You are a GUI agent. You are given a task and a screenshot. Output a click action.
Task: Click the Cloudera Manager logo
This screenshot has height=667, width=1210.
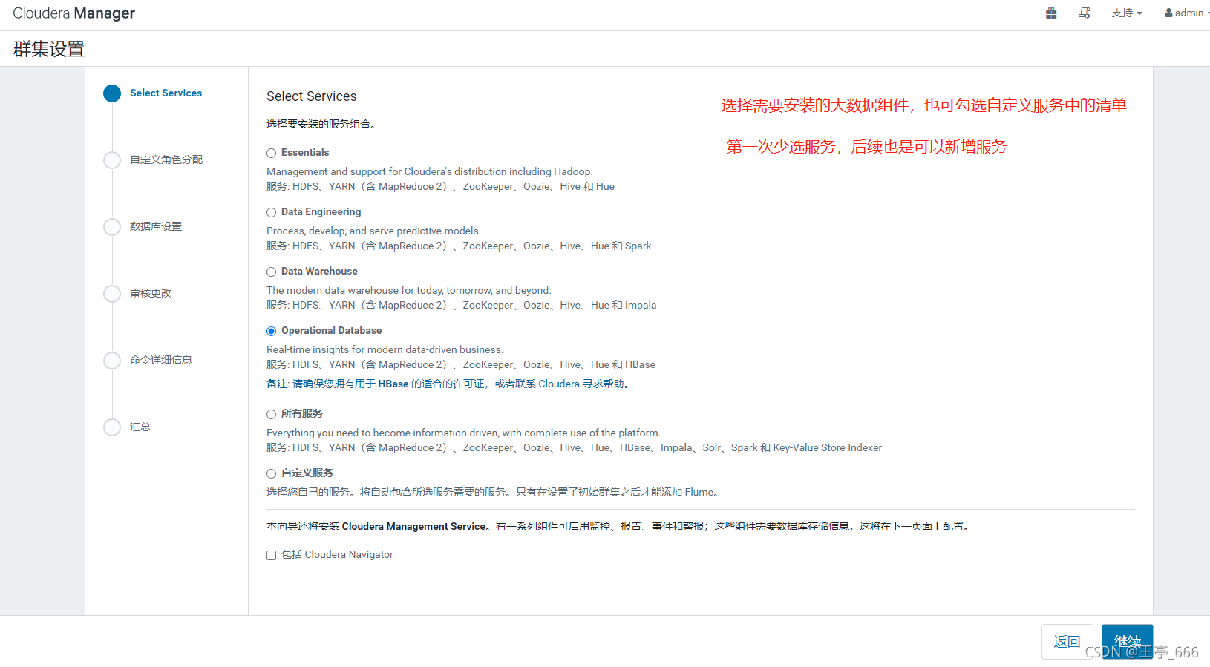(x=73, y=13)
